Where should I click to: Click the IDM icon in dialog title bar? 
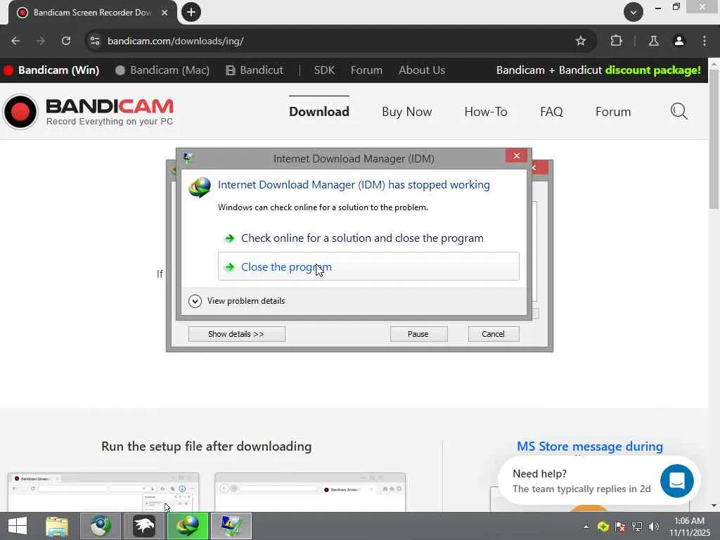click(x=188, y=158)
